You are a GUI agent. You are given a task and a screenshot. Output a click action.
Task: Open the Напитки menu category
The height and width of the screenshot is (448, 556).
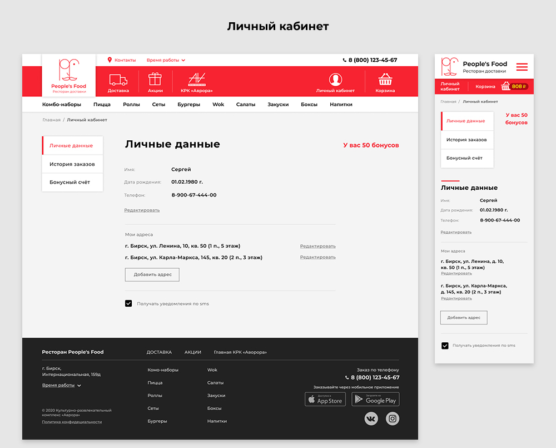(341, 105)
